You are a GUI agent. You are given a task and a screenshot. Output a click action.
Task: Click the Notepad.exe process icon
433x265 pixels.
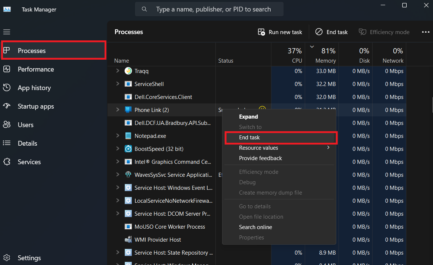click(x=128, y=136)
